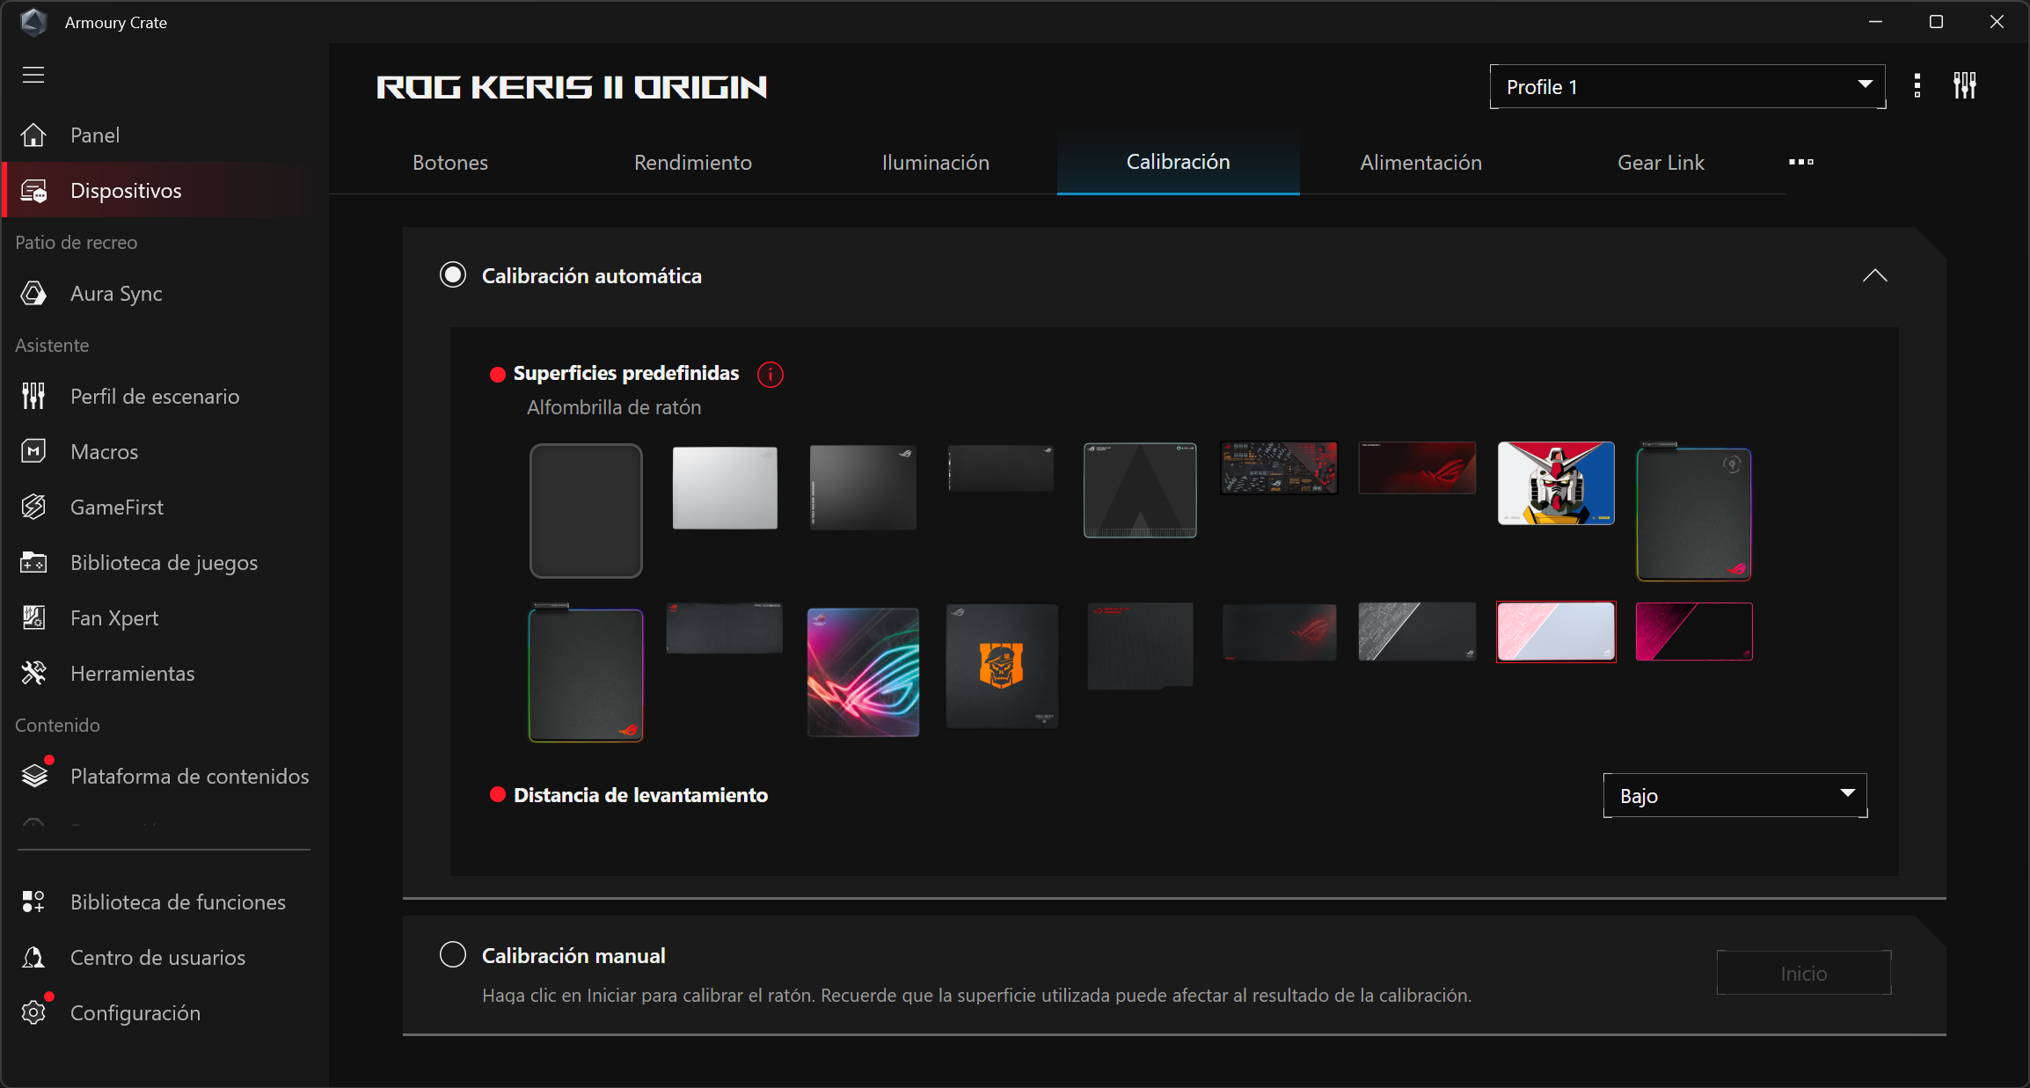Select the Gundam robot mouse pad
The height and width of the screenshot is (1088, 2030).
1556,483
